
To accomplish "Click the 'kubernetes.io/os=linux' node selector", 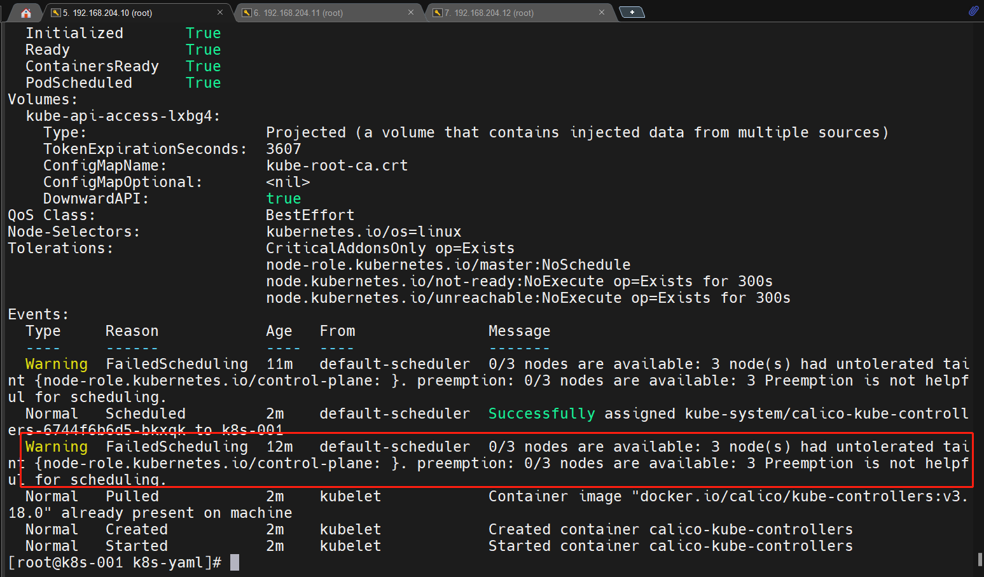I will tap(364, 232).
